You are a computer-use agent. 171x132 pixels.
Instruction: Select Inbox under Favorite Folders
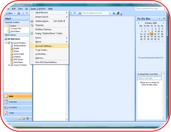[13, 26]
